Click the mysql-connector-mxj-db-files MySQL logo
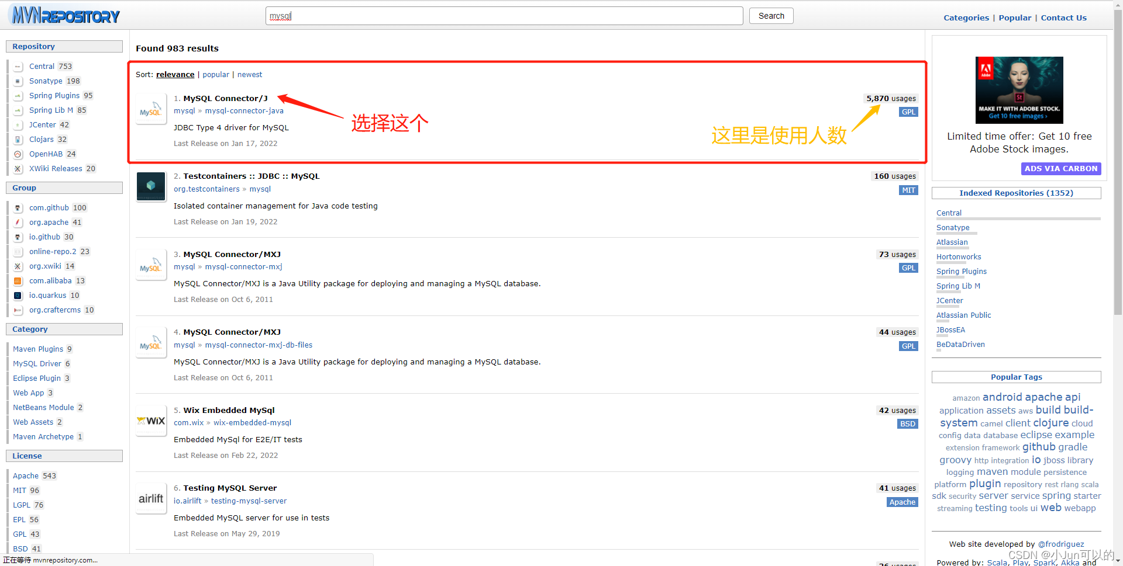Viewport: 1123px width, 566px height. pyautogui.click(x=151, y=342)
